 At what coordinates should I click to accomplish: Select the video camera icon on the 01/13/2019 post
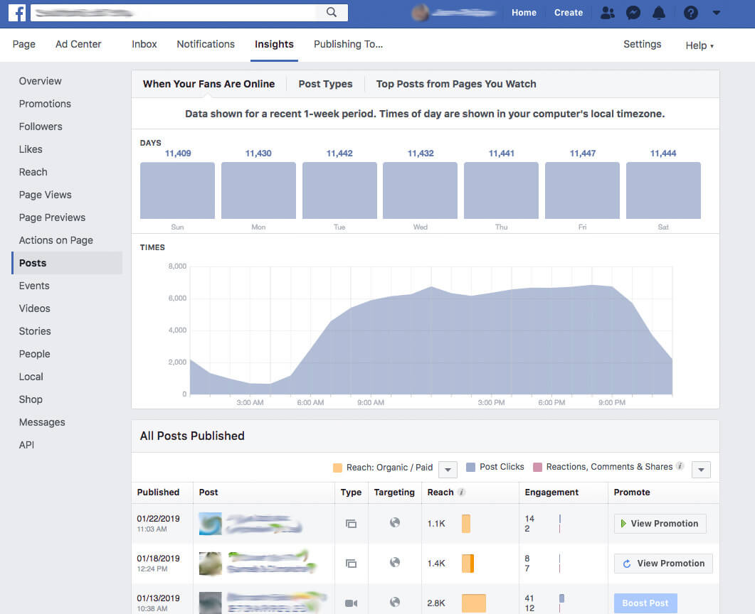click(351, 602)
